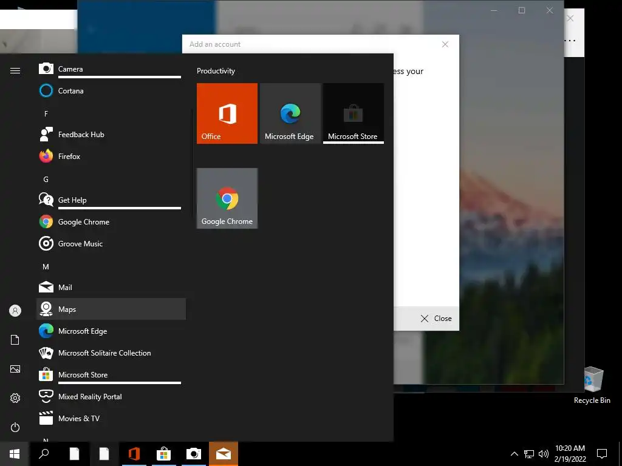Screen dimensions: 622x466
Task: Open Mail from the app list
Action: coord(111,287)
